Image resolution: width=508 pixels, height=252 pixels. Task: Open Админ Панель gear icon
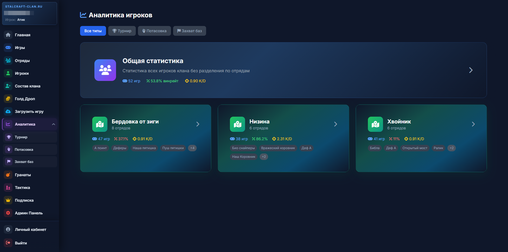point(8,213)
